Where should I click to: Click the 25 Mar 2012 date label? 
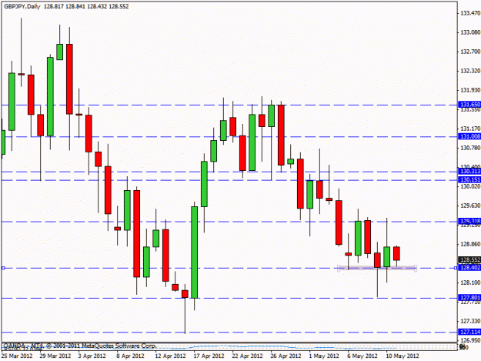[x=17, y=356]
